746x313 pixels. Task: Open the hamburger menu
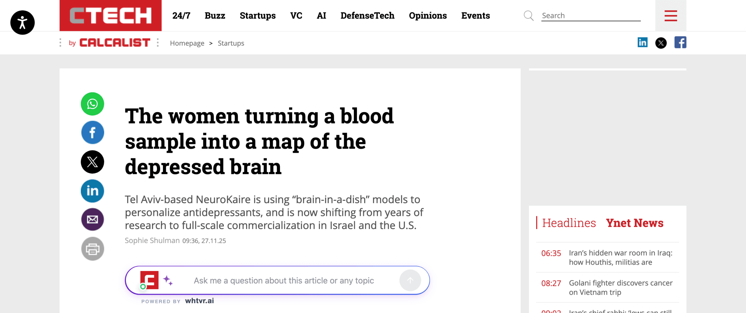671,16
